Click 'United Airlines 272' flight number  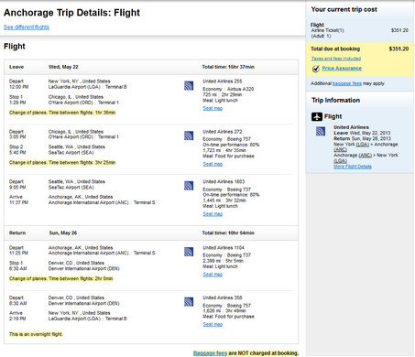click(x=223, y=132)
